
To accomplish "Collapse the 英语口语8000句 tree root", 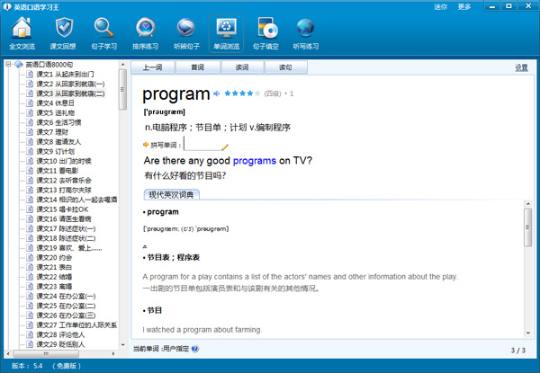I will coord(7,65).
